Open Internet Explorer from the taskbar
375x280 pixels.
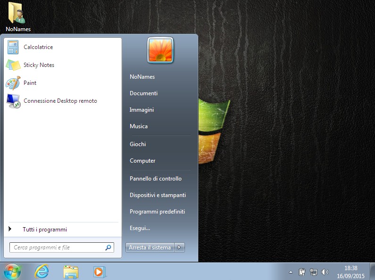pyautogui.click(x=42, y=272)
